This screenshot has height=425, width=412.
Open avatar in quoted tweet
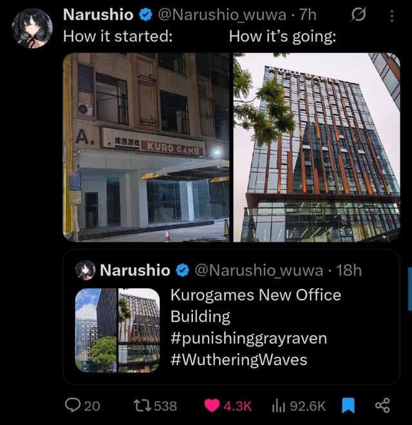[x=85, y=270]
